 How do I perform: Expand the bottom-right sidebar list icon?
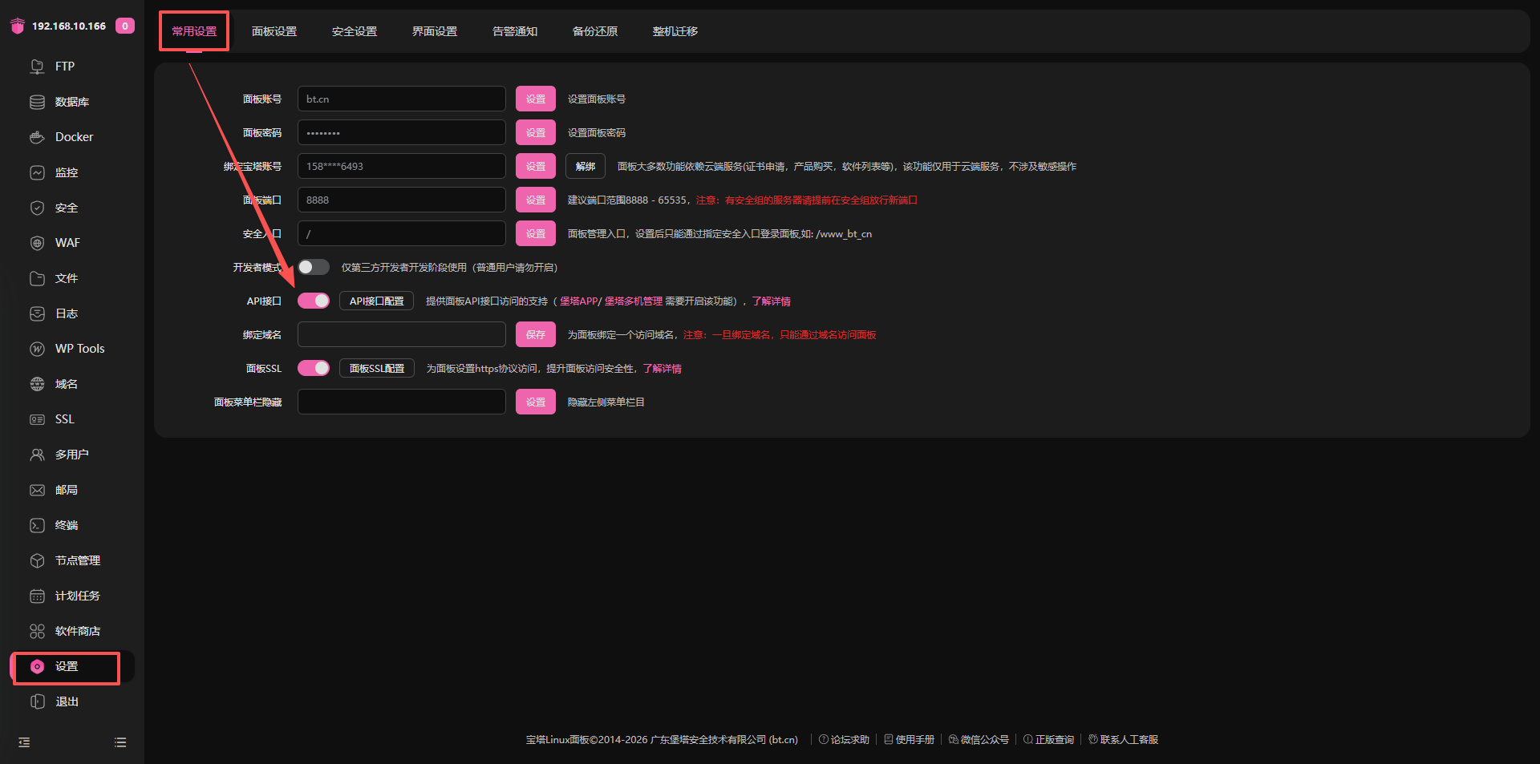120,742
